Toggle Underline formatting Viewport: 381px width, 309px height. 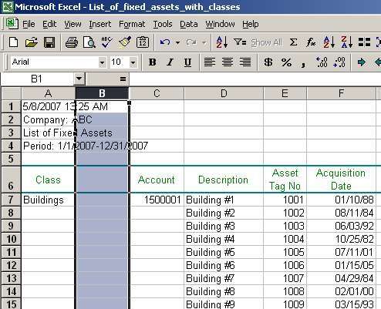187,62
